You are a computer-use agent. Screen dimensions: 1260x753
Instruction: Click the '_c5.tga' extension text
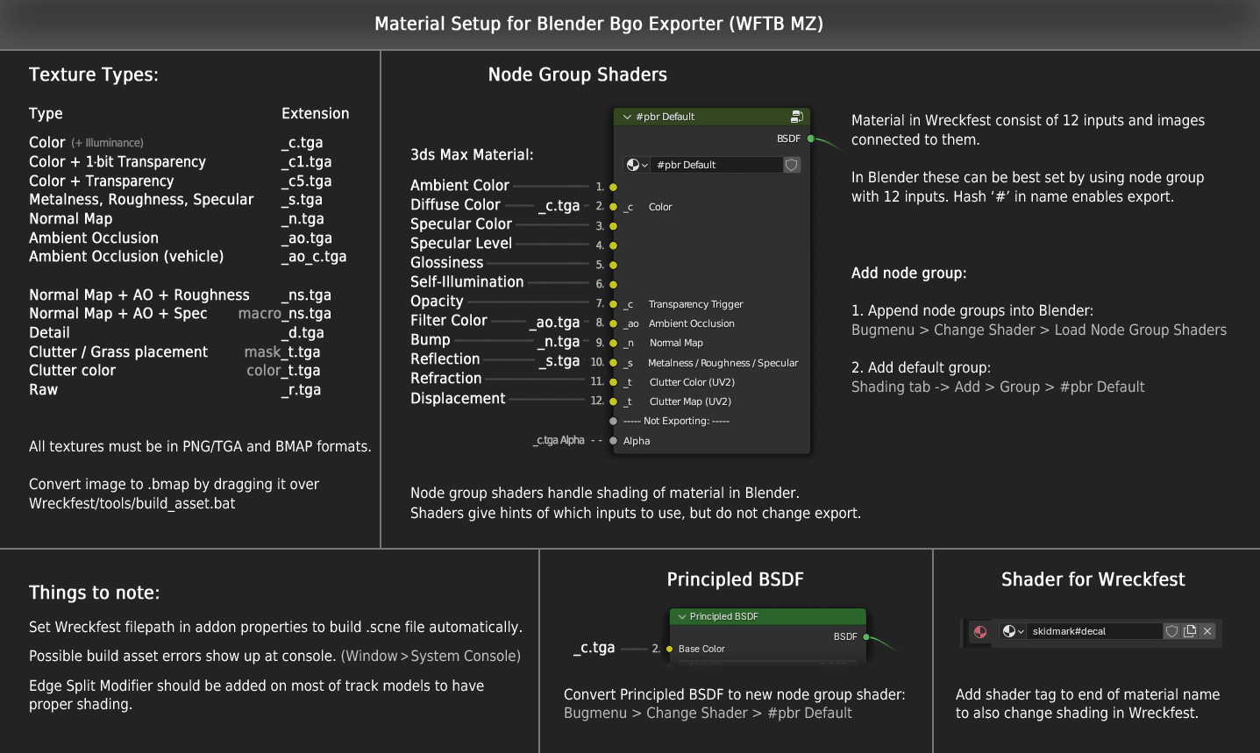[306, 181]
